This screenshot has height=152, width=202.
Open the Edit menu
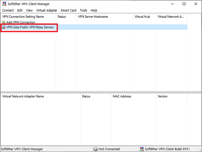click(20, 10)
